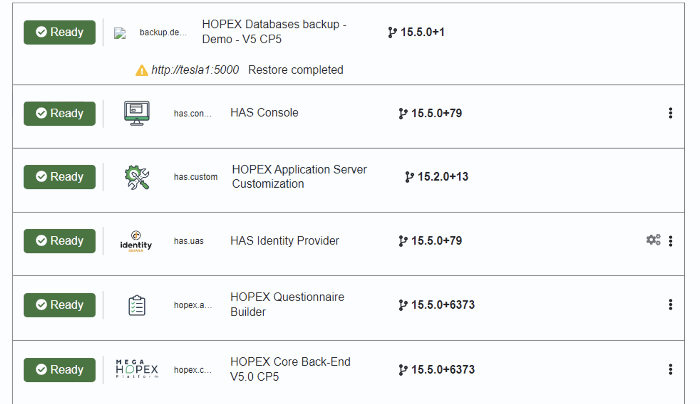Click the Ready badge for HAS Console
Viewport: 700px width, 404px height.
(x=60, y=114)
